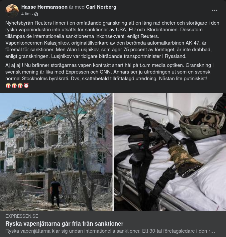The width and height of the screenshot is (226, 237).
Task: Click the first popcorn emoji
Action: (8, 86)
